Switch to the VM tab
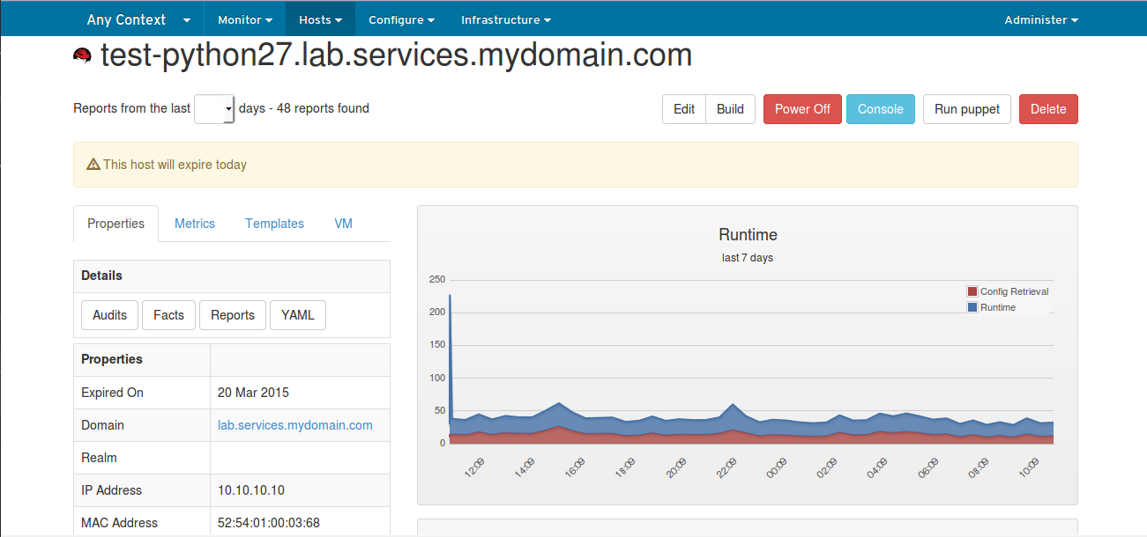Screen dimensions: 1147x537 point(344,224)
